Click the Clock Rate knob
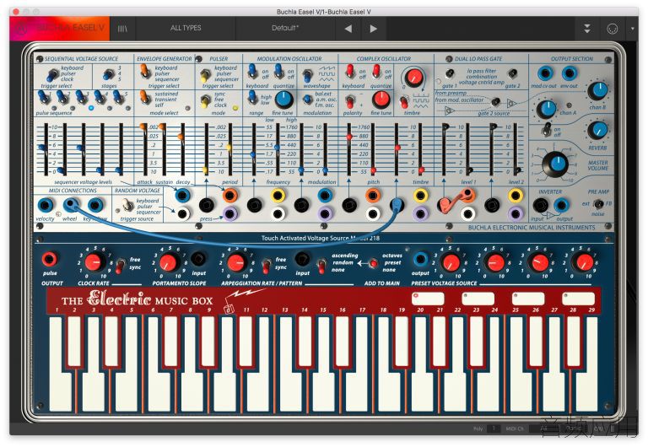648x447 pixels. tap(94, 262)
